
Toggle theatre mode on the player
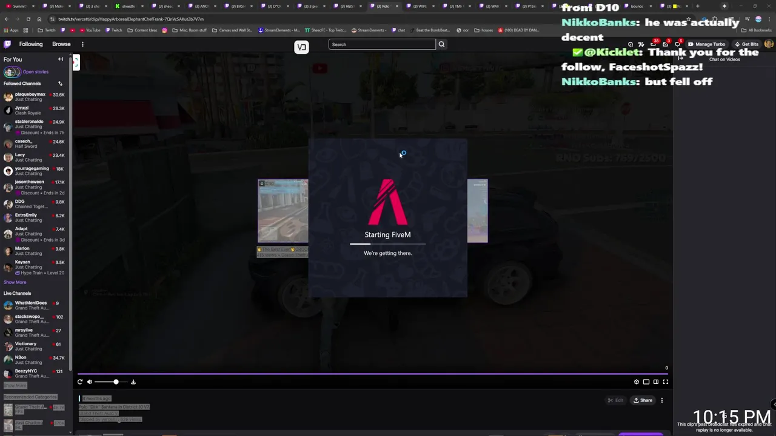(x=656, y=381)
